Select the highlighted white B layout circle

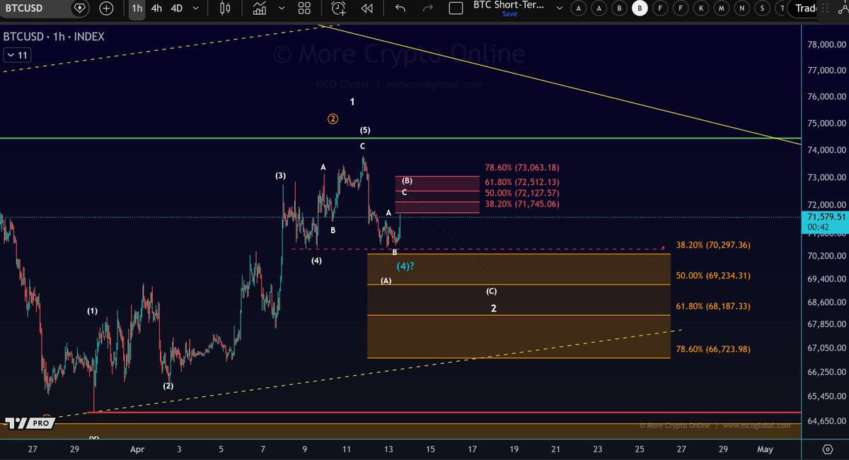pyautogui.click(x=640, y=8)
